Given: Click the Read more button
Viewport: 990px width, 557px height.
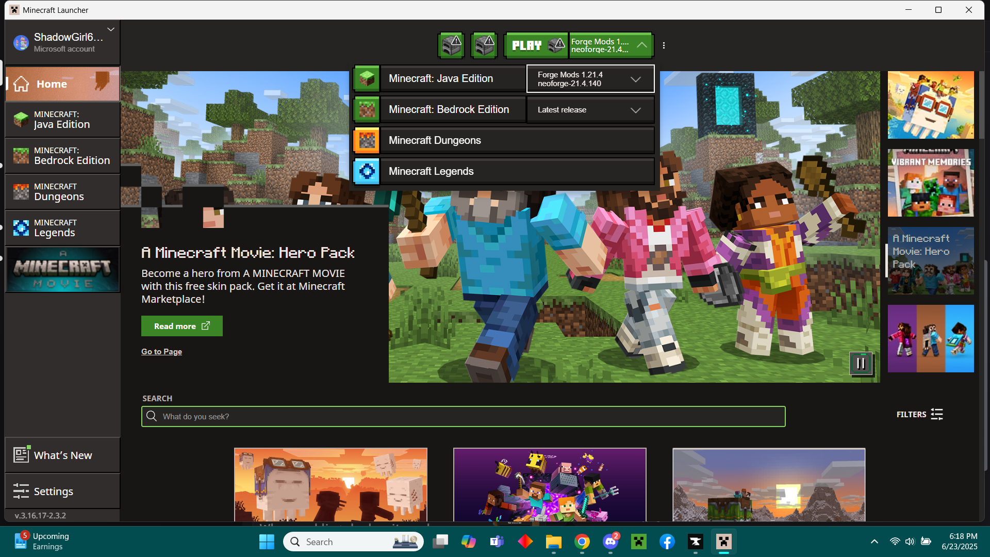Looking at the screenshot, I should tap(181, 326).
